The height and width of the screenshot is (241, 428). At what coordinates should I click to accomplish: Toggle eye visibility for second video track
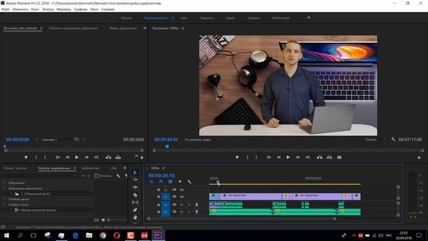181,197
